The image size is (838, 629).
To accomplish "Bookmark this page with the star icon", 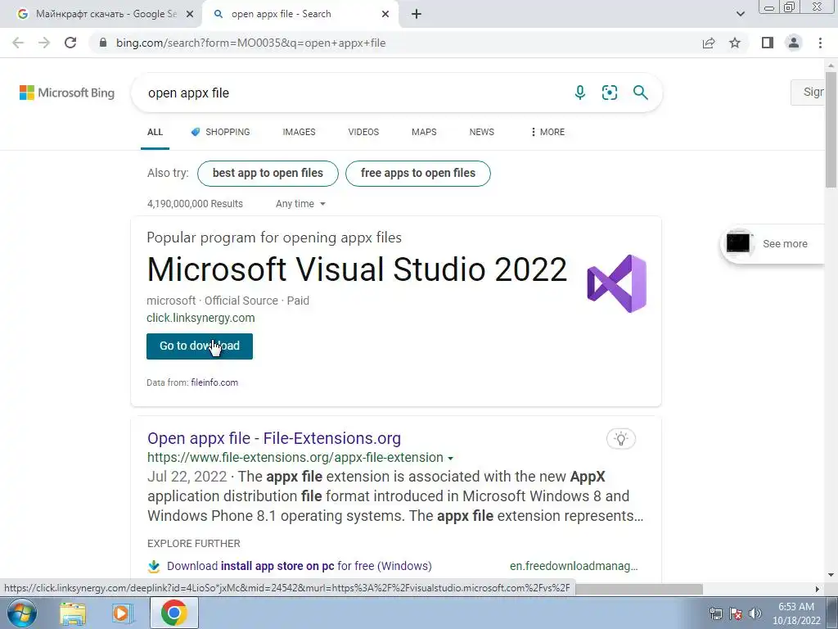I will (735, 43).
